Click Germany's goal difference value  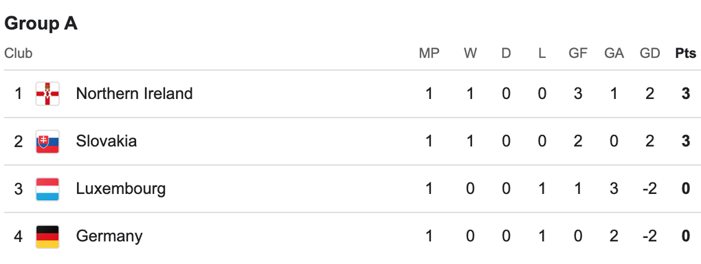point(649,236)
